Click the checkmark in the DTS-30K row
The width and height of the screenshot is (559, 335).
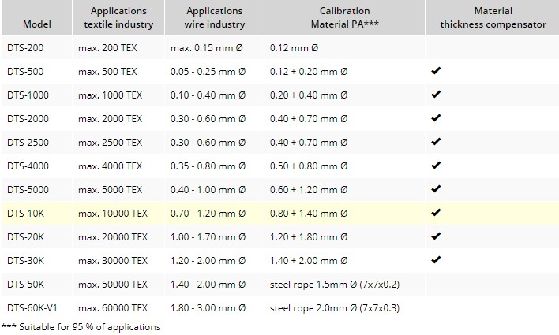click(435, 260)
